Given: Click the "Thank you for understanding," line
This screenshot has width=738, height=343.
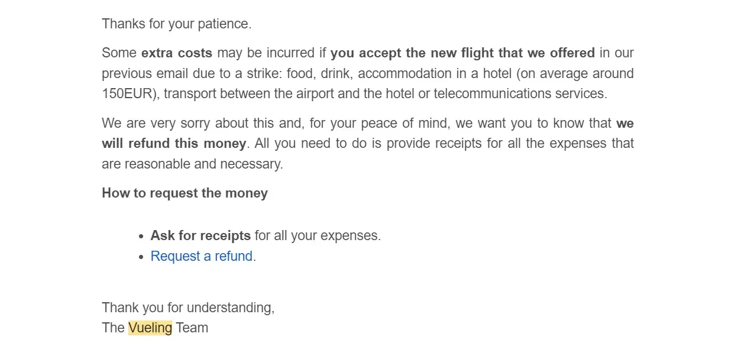Looking at the screenshot, I should point(188,308).
